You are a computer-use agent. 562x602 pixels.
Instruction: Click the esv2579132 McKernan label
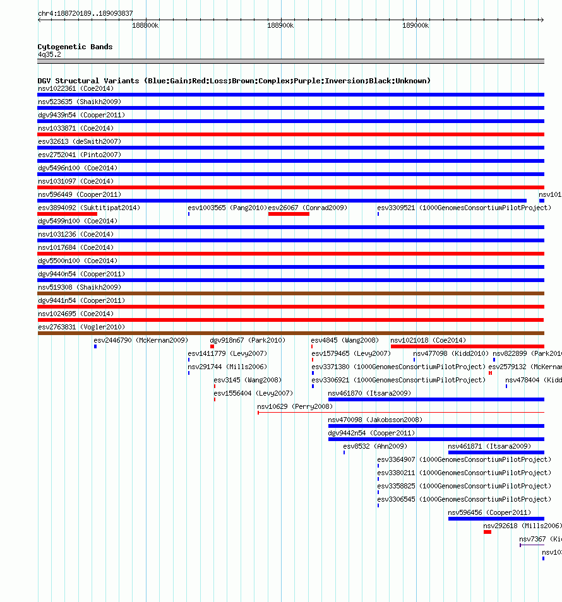coord(525,367)
